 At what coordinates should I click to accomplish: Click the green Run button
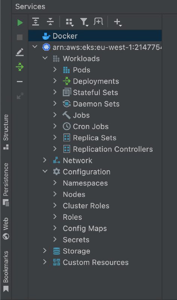20,22
